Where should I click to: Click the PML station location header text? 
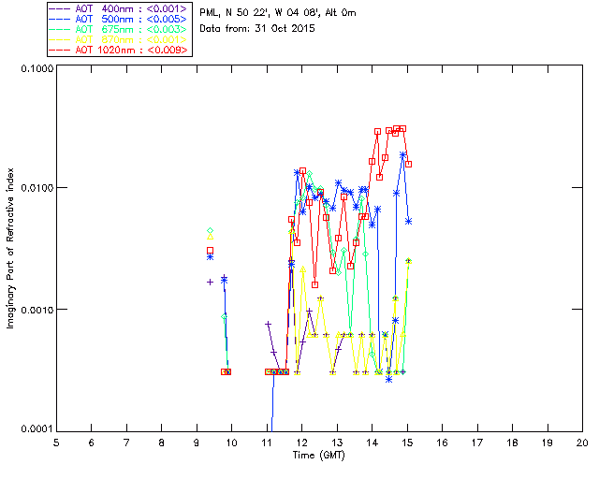(x=278, y=13)
